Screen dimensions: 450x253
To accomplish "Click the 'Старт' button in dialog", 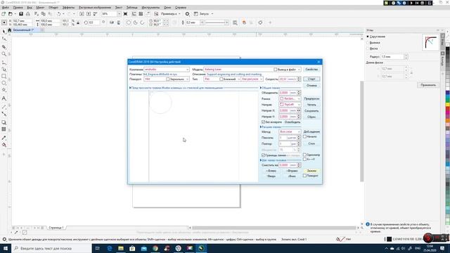I will 311,79.
